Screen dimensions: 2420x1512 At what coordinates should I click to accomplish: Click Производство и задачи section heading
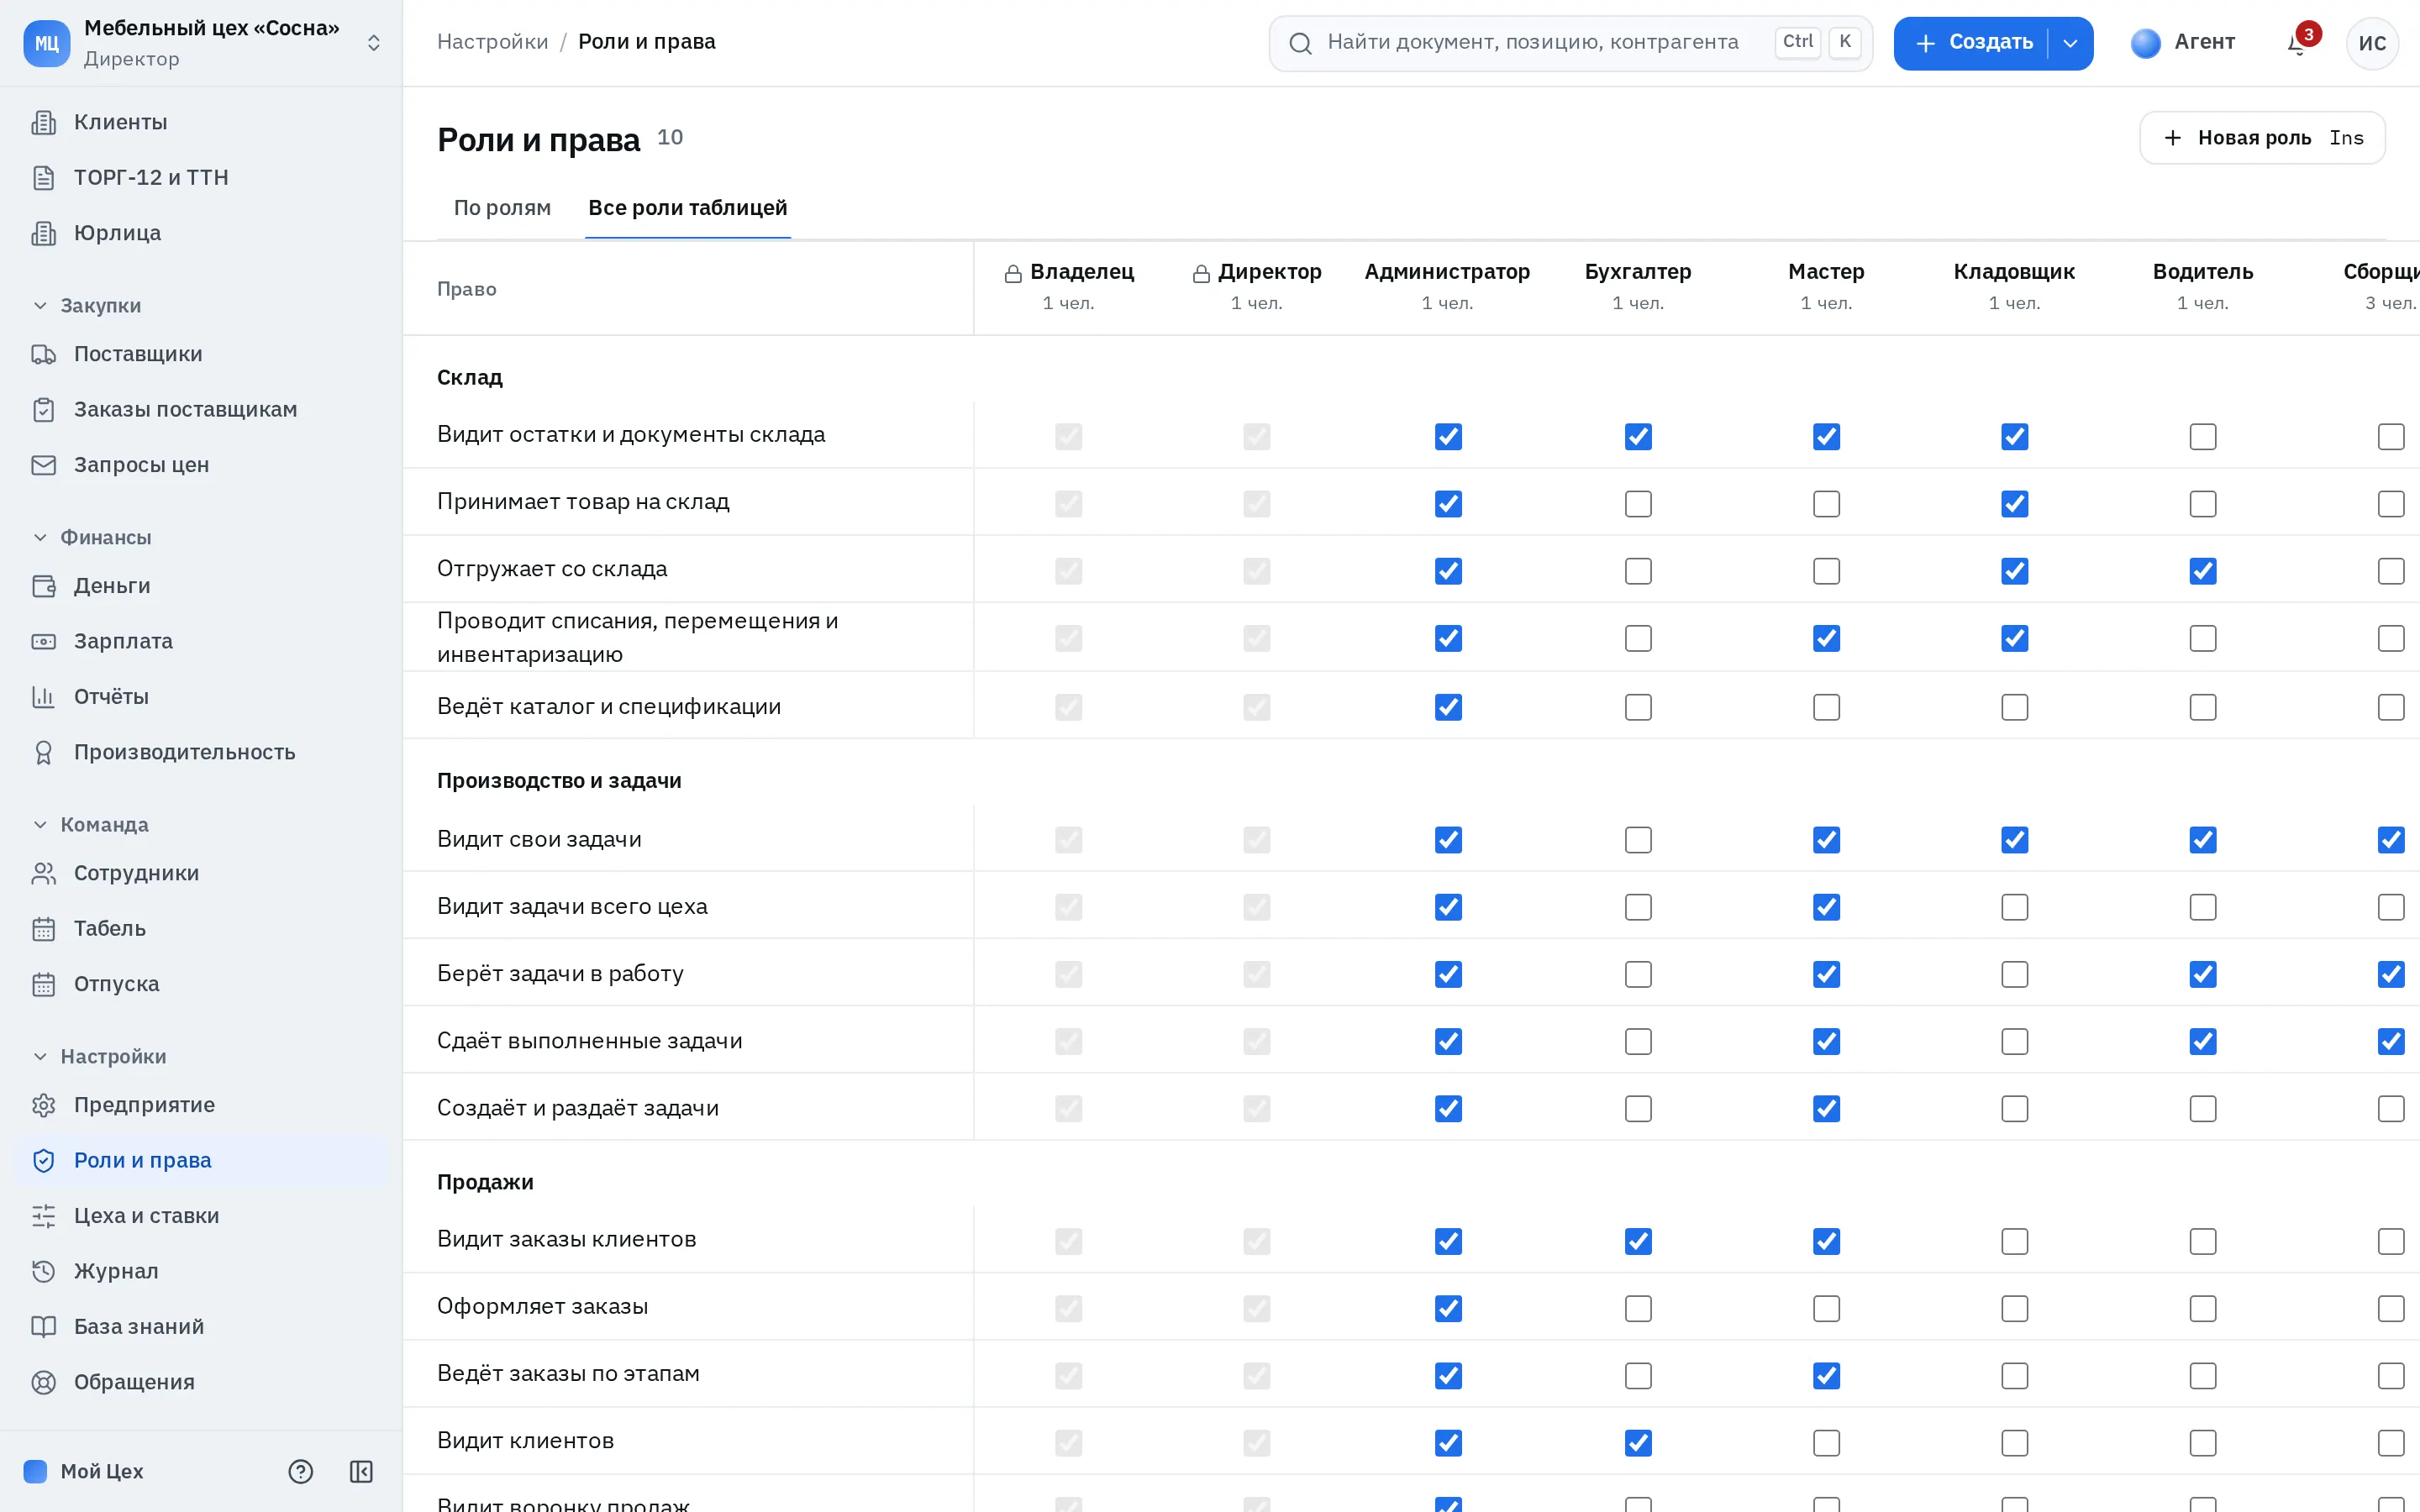[x=559, y=781]
